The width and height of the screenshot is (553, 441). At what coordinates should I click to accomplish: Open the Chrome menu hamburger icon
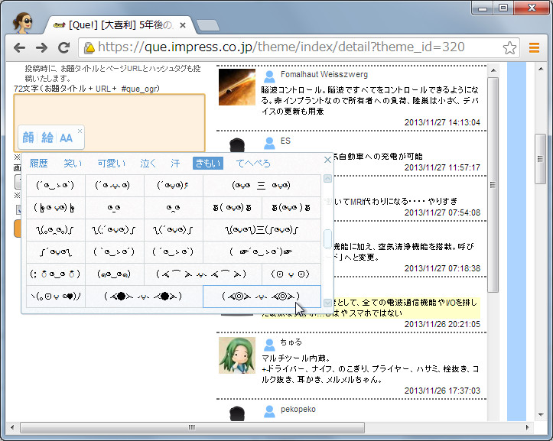[x=534, y=47]
